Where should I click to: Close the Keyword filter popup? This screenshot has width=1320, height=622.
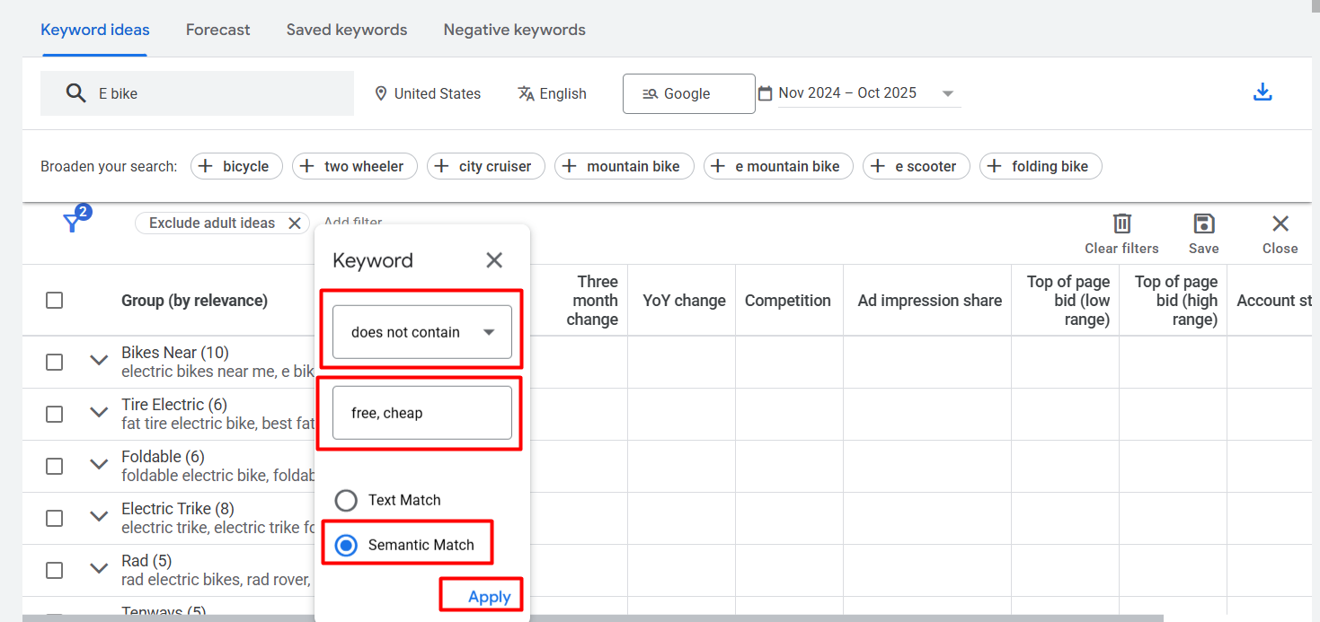[x=494, y=260]
